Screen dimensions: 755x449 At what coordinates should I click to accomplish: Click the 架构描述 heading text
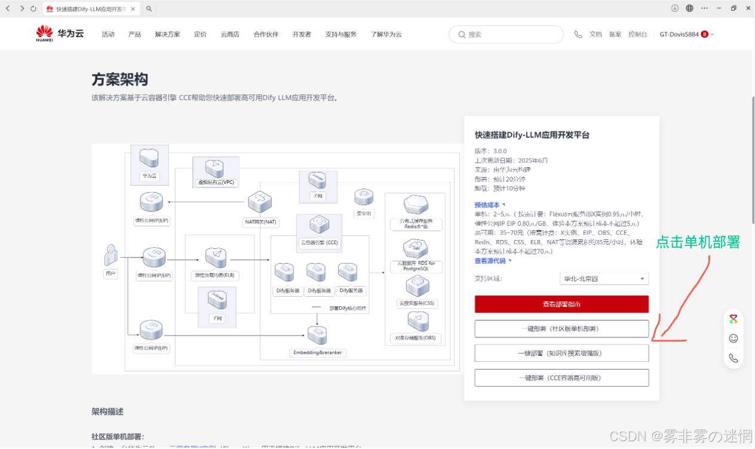(108, 411)
